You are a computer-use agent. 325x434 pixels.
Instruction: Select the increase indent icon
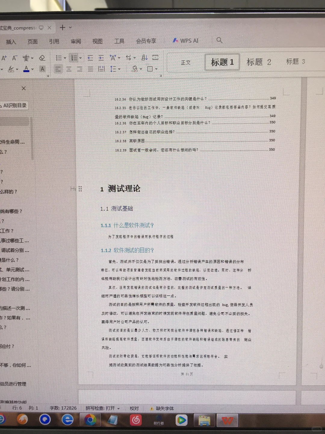pyautogui.click(x=101, y=58)
